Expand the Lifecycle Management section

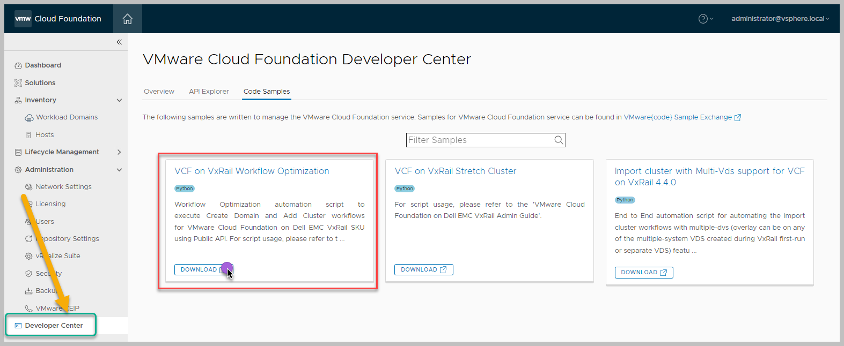pyautogui.click(x=119, y=152)
